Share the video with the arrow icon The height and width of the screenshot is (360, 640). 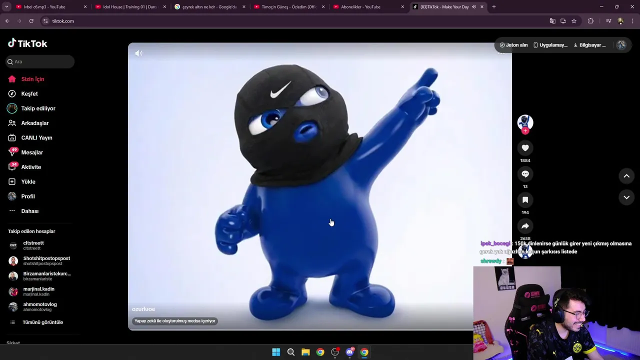pos(525,226)
